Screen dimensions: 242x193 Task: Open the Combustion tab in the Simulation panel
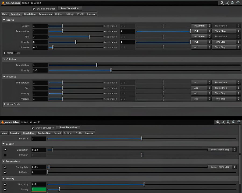[44, 133]
